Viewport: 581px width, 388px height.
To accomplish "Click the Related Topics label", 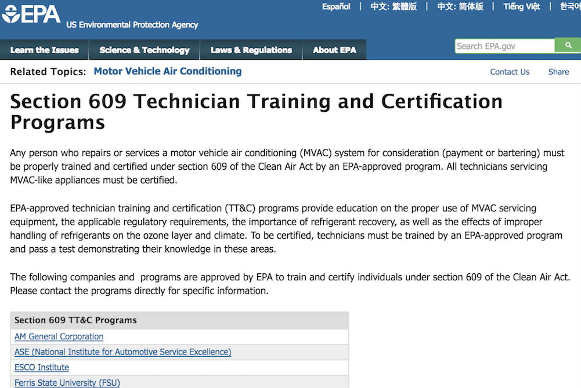I will pos(48,72).
